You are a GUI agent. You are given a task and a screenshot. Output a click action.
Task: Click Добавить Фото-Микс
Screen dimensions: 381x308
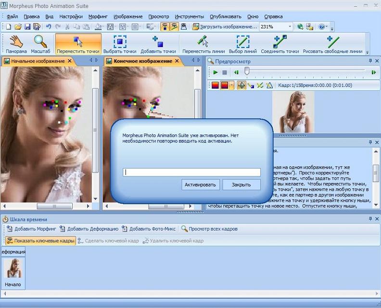149,229
